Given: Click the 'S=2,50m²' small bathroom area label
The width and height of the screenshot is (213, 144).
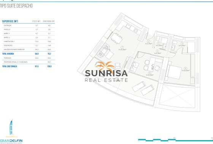Looking at the screenshot, I should 159,45.
